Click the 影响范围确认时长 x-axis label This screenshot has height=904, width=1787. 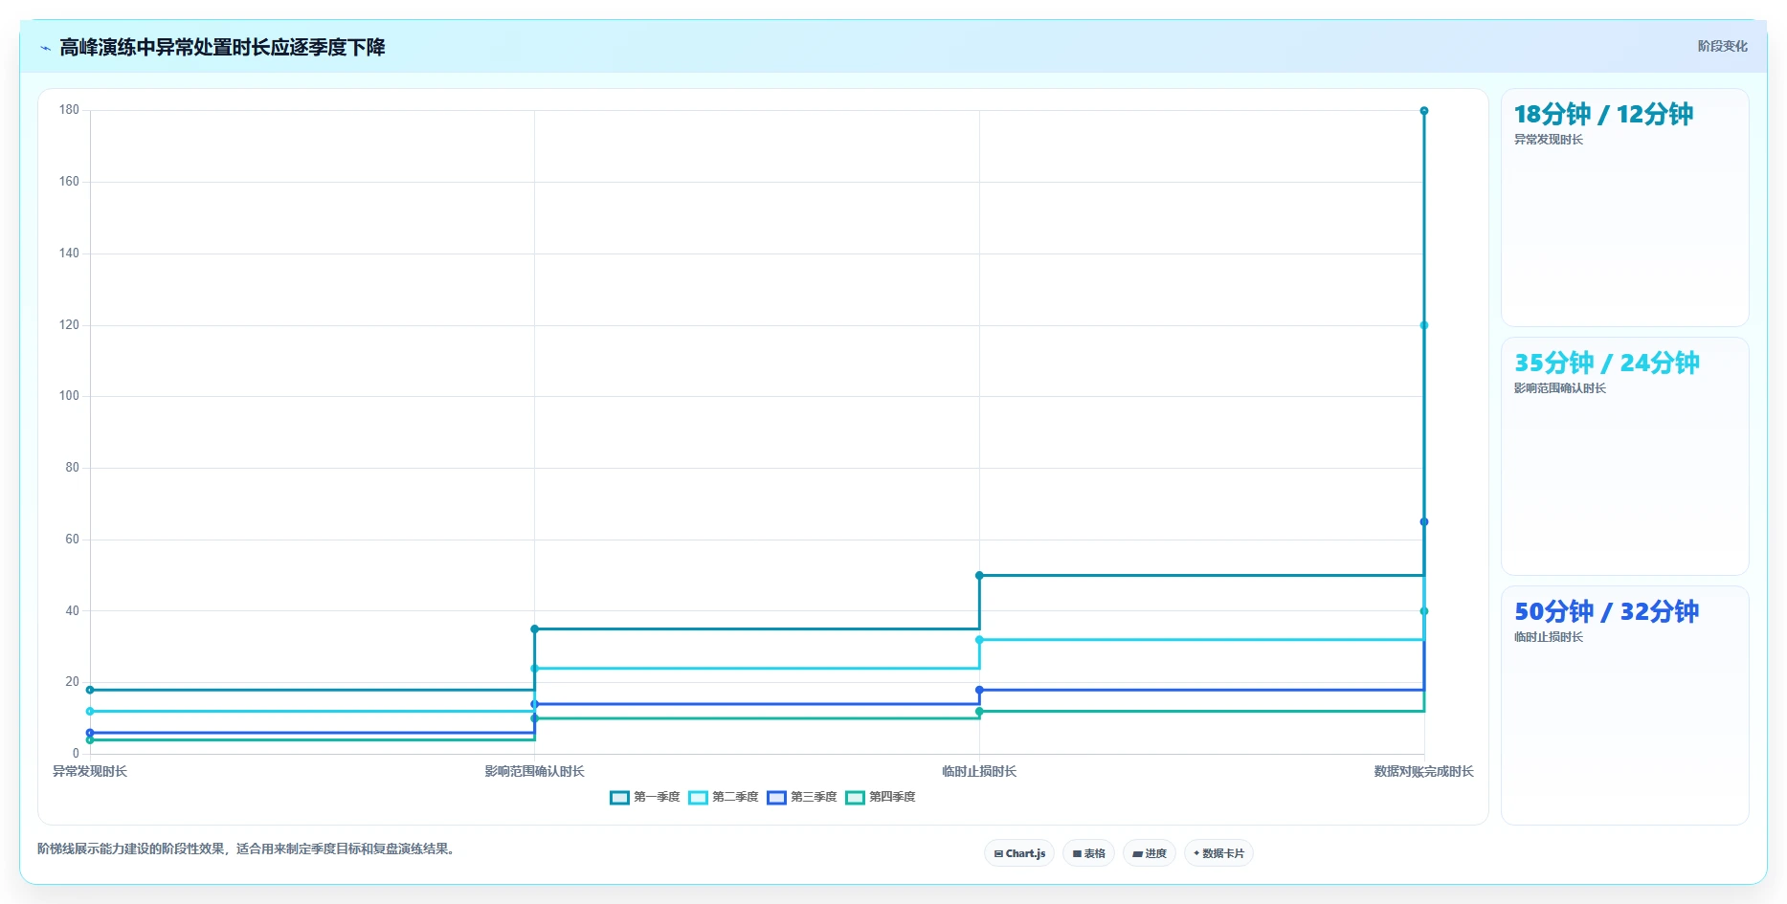[534, 771]
